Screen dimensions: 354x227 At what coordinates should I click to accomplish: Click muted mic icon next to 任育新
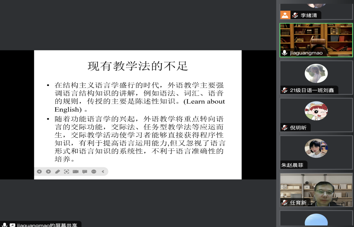(x=285, y=203)
